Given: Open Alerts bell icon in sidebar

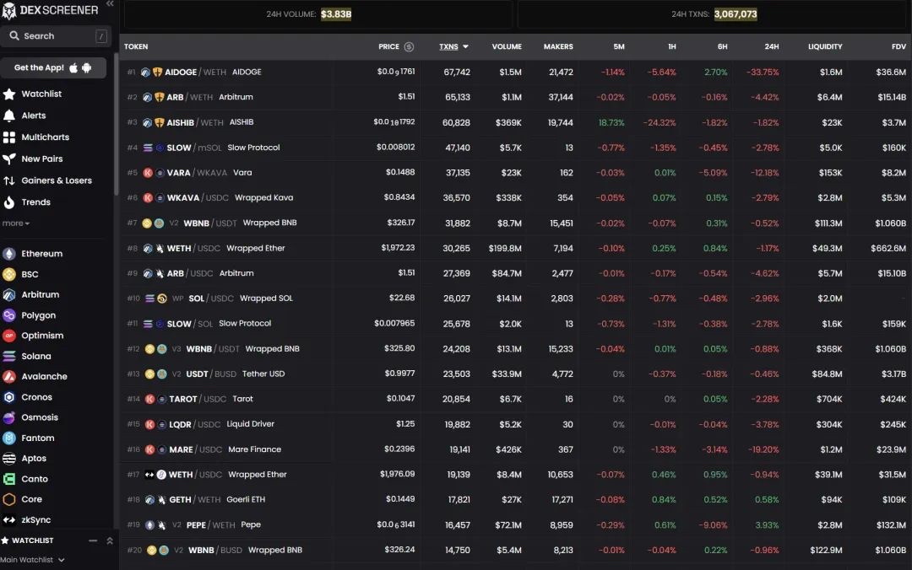Looking at the screenshot, I should (9, 116).
